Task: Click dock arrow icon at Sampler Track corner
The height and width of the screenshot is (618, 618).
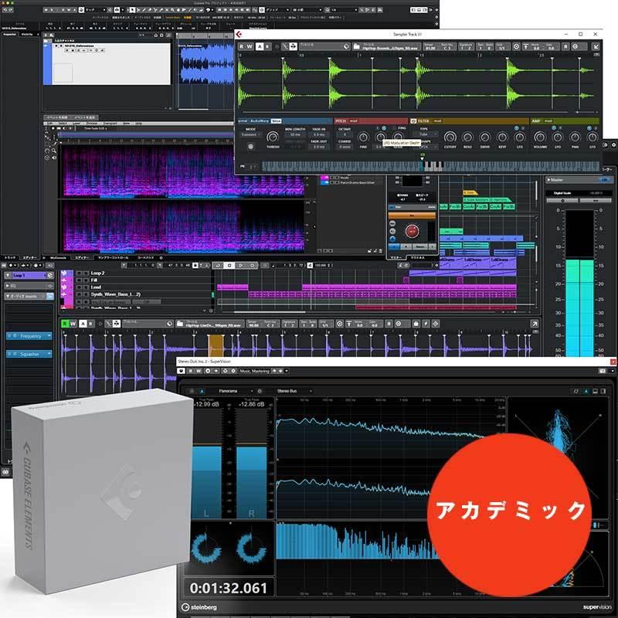Action: click(x=596, y=46)
